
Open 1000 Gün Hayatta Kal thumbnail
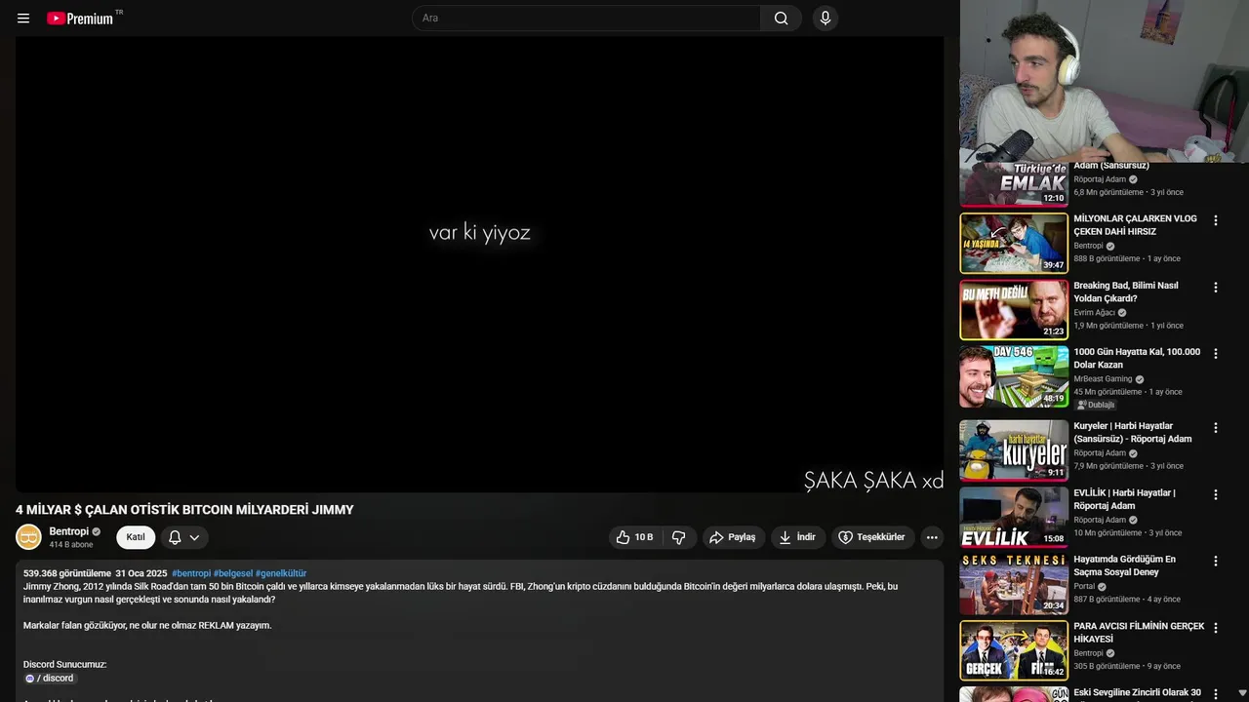tap(1014, 376)
